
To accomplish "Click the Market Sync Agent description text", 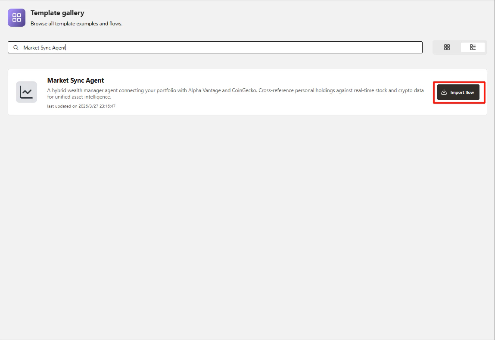I will pos(235,94).
